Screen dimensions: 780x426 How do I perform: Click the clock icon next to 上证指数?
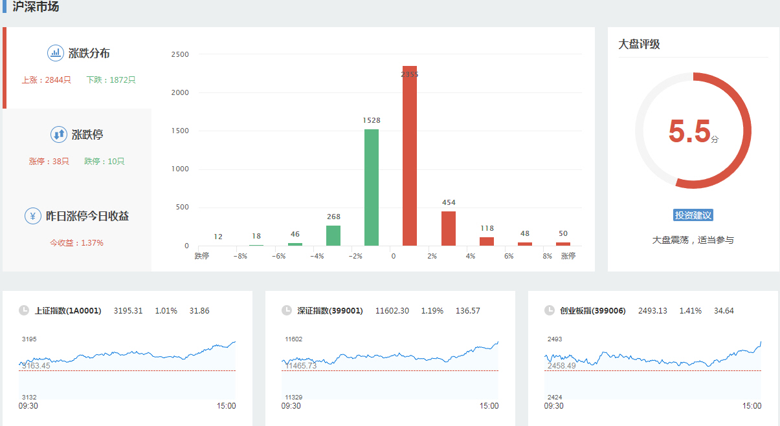click(x=24, y=310)
